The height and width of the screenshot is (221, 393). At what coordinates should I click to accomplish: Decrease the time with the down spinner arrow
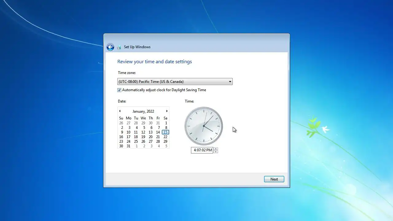(x=216, y=152)
